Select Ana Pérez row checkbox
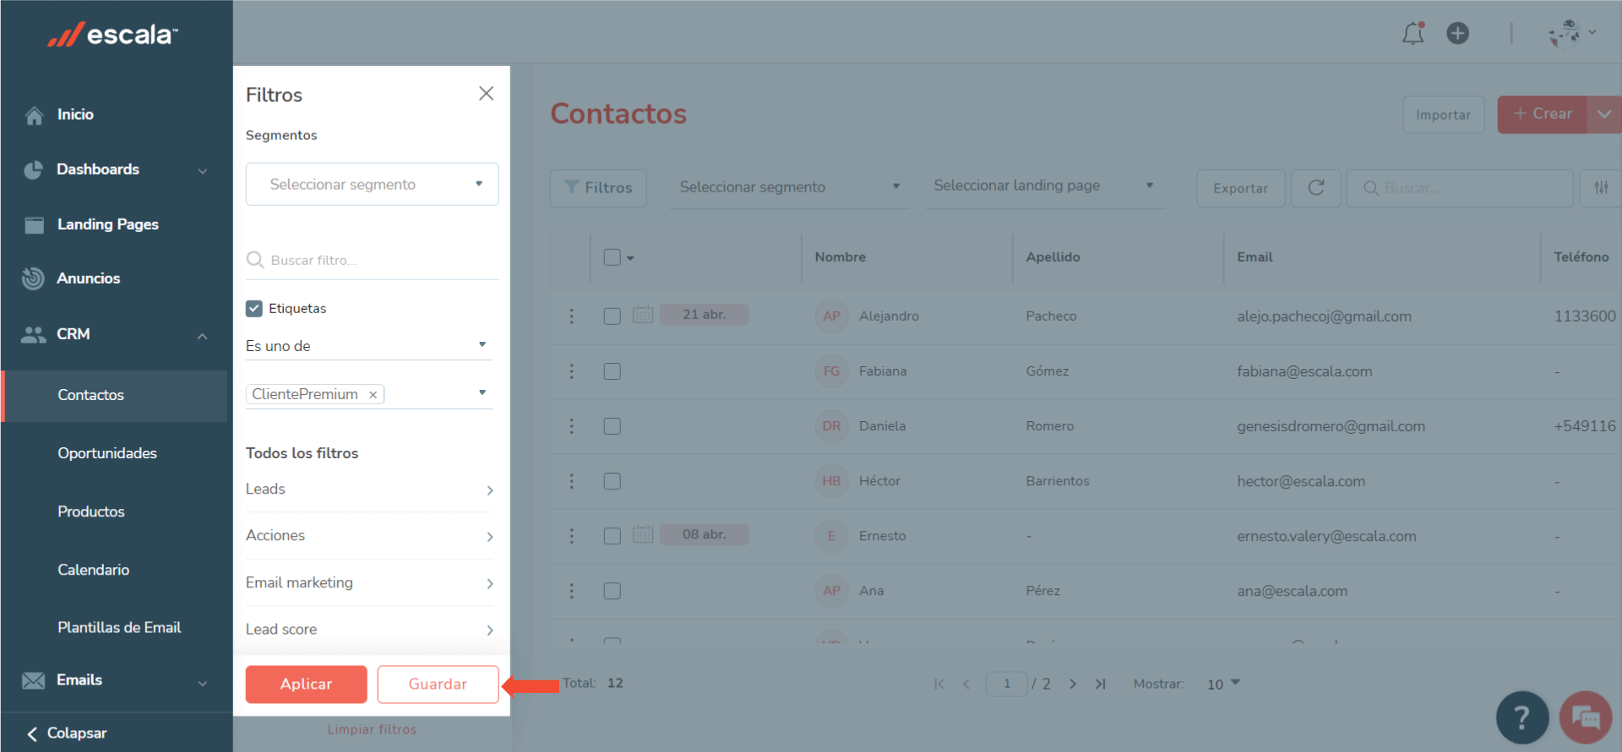 [x=612, y=591]
